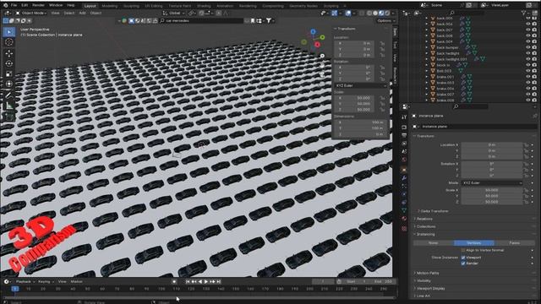541x304 pixels.
Task: Open the View Layer properties tab
Action: [x=404, y=144]
